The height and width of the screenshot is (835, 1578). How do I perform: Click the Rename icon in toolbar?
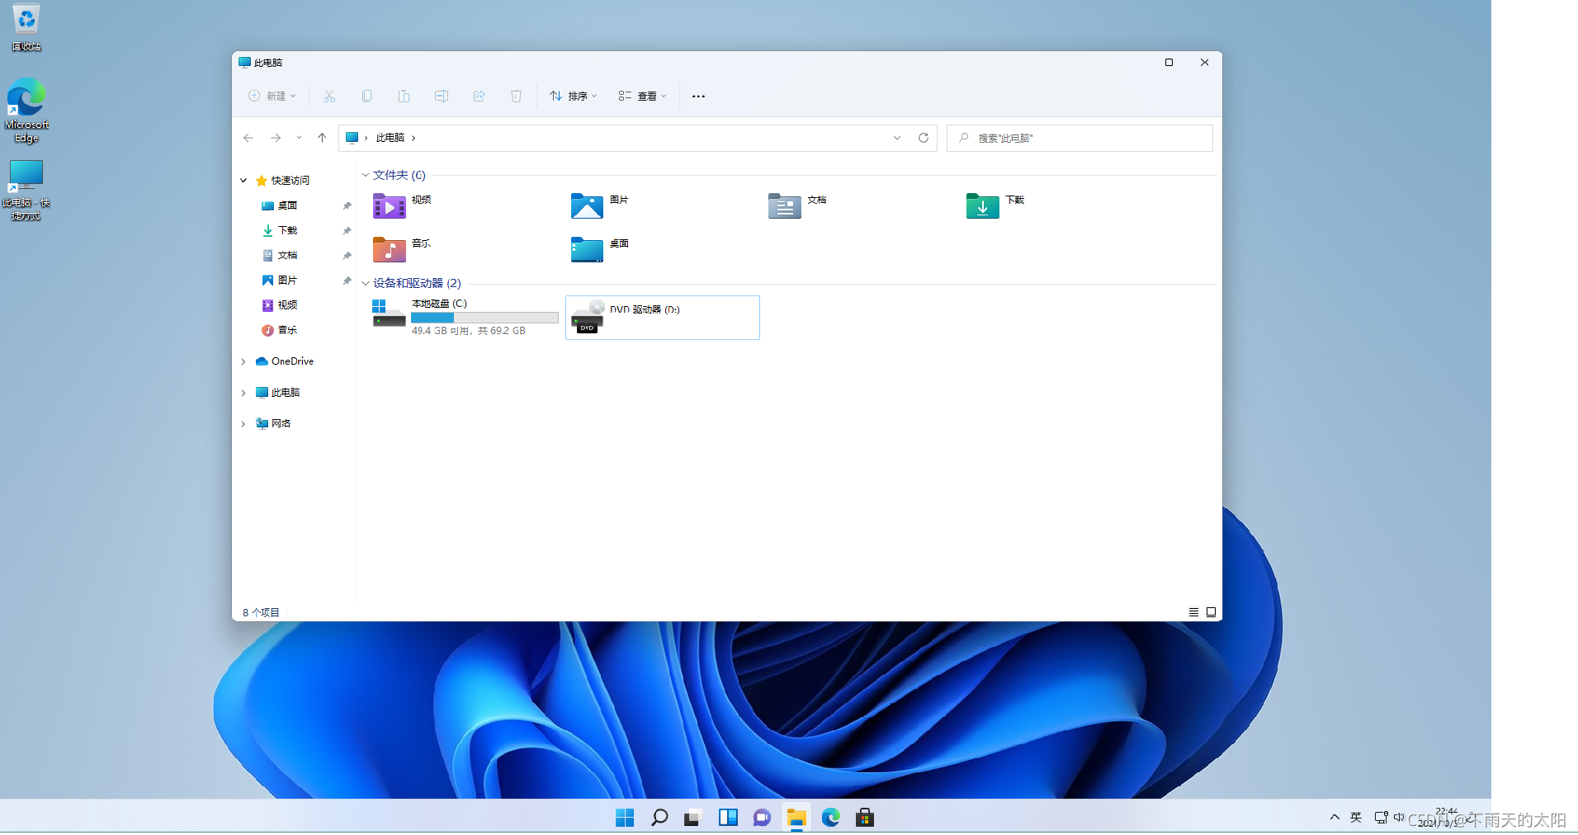tap(442, 97)
